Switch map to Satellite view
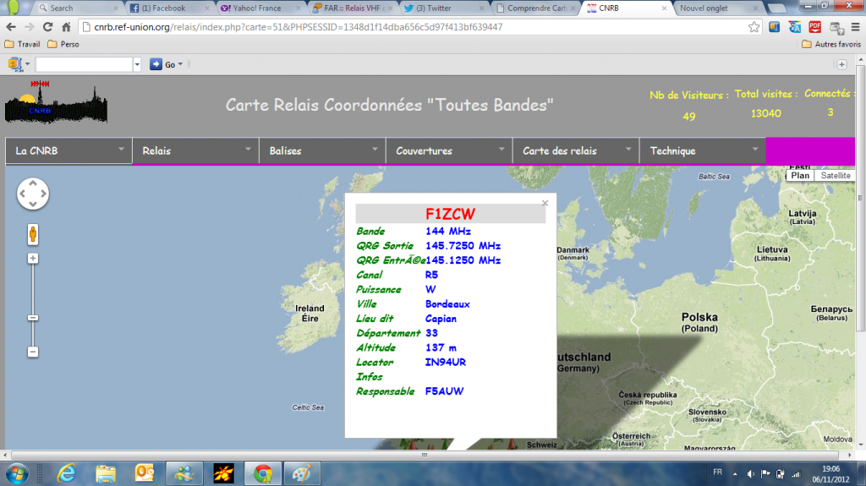 click(835, 176)
